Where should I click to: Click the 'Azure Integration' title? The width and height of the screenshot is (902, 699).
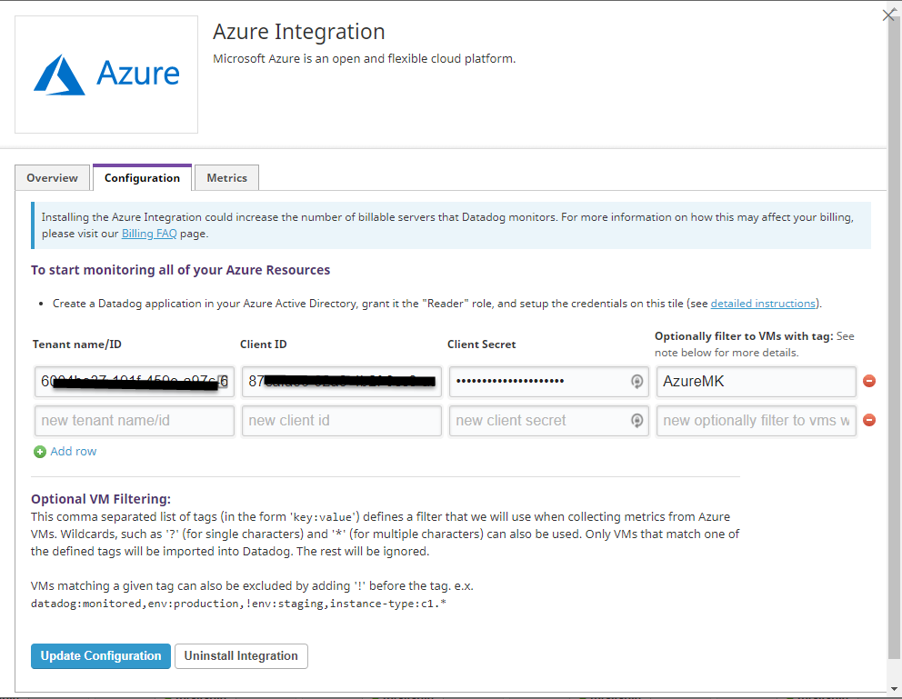pos(298,32)
